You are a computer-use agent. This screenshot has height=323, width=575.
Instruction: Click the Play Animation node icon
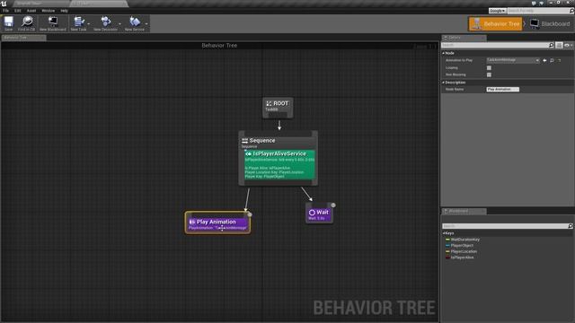(x=192, y=222)
